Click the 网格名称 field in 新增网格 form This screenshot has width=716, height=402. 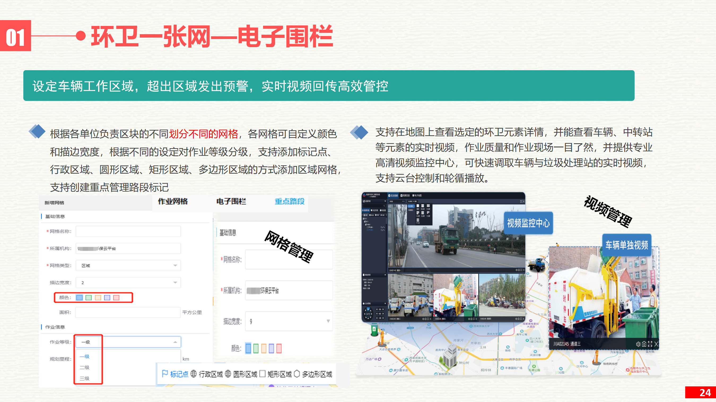click(x=128, y=231)
